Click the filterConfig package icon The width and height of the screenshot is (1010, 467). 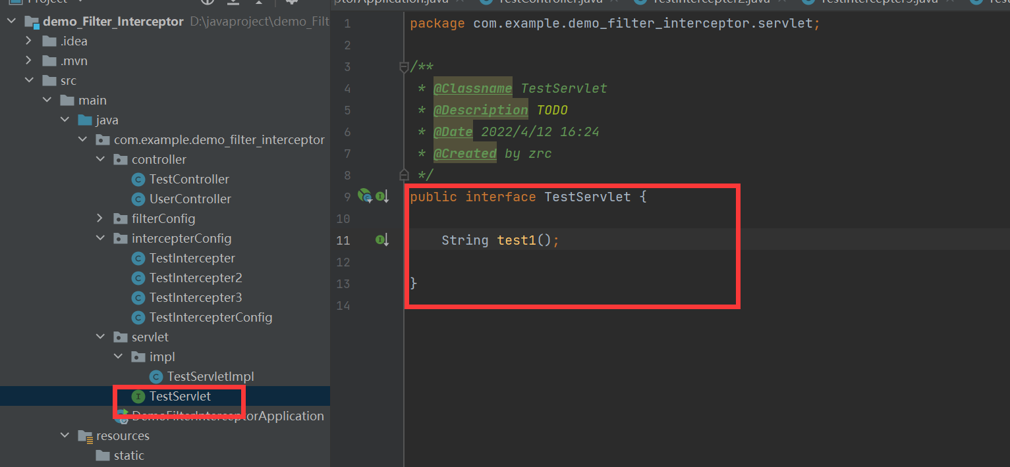(121, 219)
